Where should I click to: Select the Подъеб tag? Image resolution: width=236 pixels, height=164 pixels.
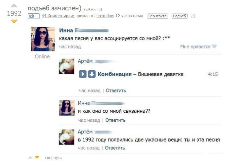click(x=179, y=16)
